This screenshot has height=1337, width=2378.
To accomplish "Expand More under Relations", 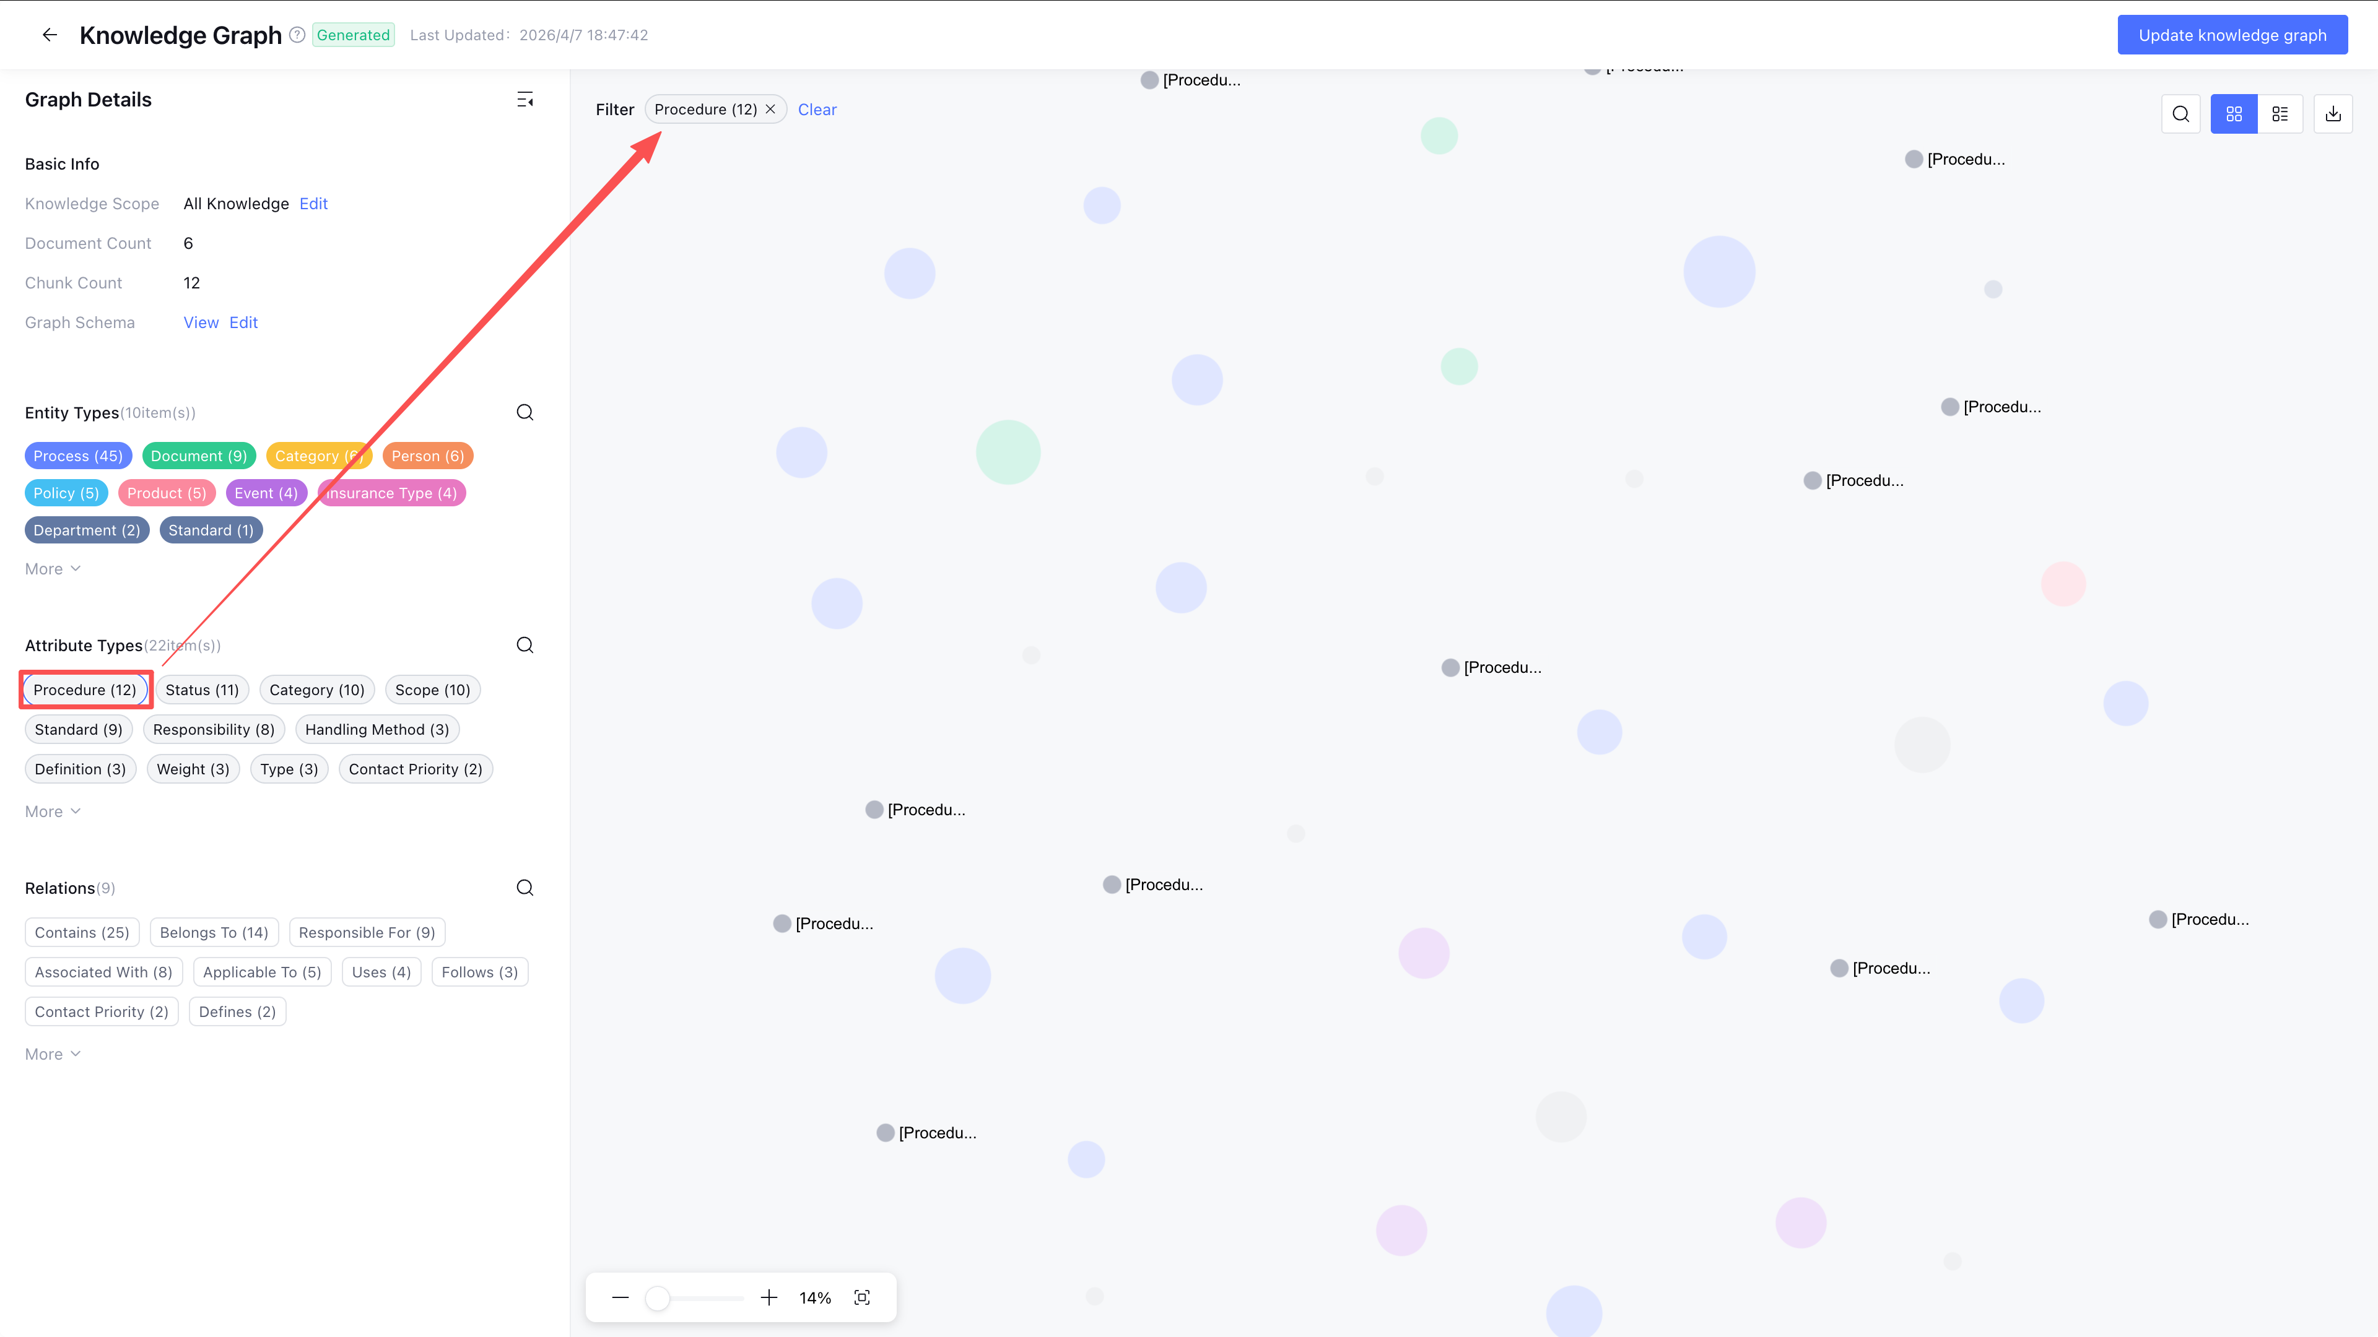I will (53, 1055).
